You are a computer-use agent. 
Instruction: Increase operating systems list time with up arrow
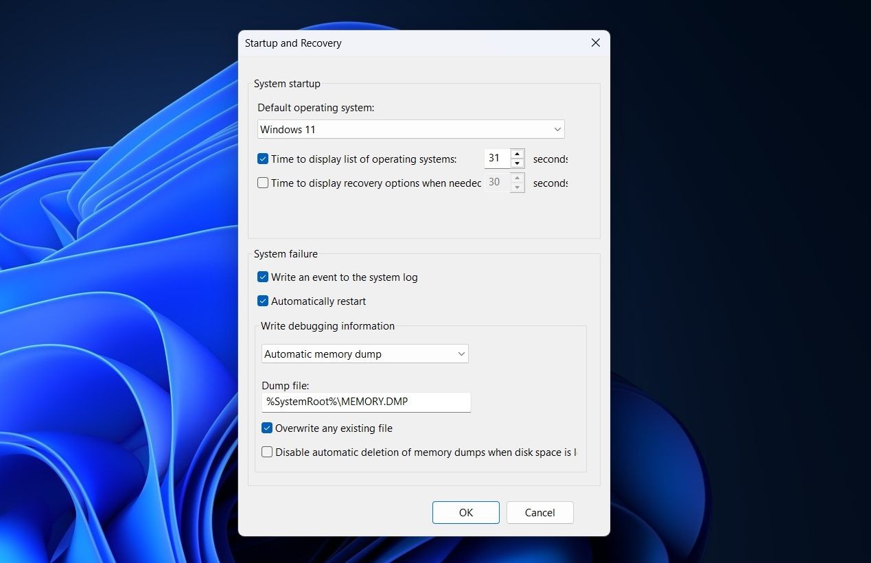point(518,154)
